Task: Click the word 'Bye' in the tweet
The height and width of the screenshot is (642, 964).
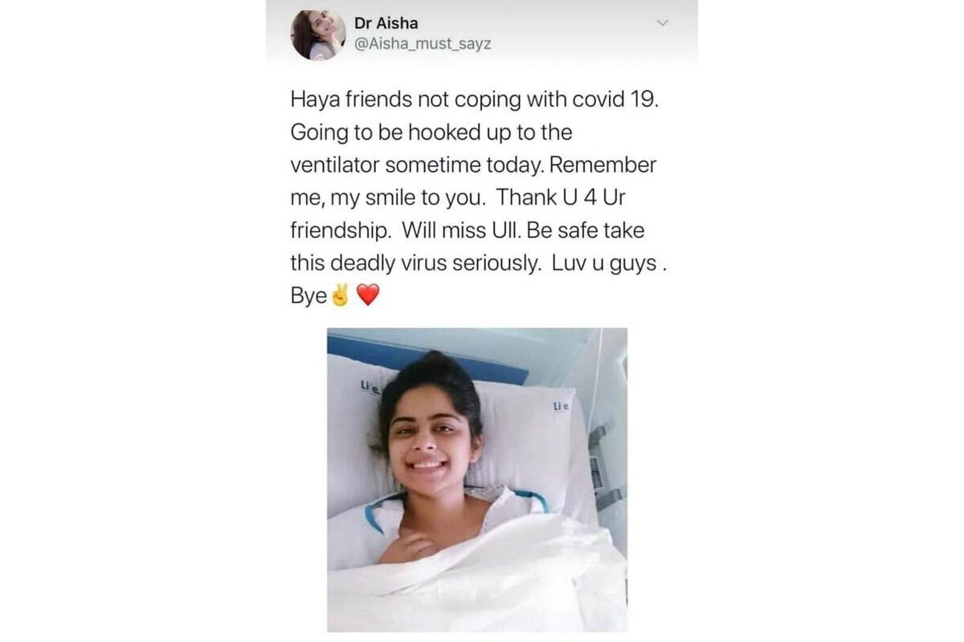Action: 308,296
